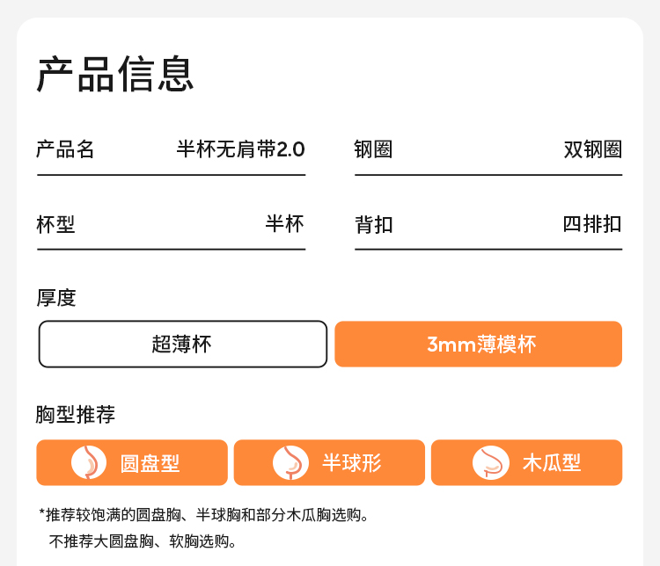660x566 pixels.
Task: Select the 超薄杯 thickness option
Action: click(x=182, y=344)
